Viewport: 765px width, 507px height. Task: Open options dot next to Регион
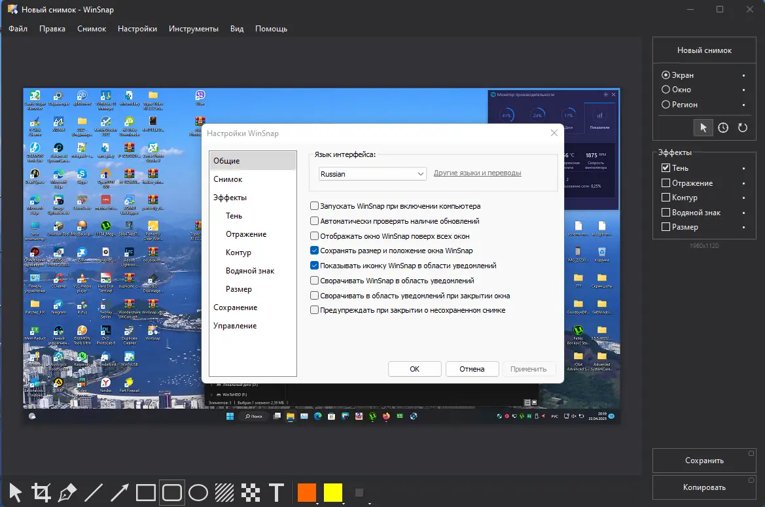point(743,105)
